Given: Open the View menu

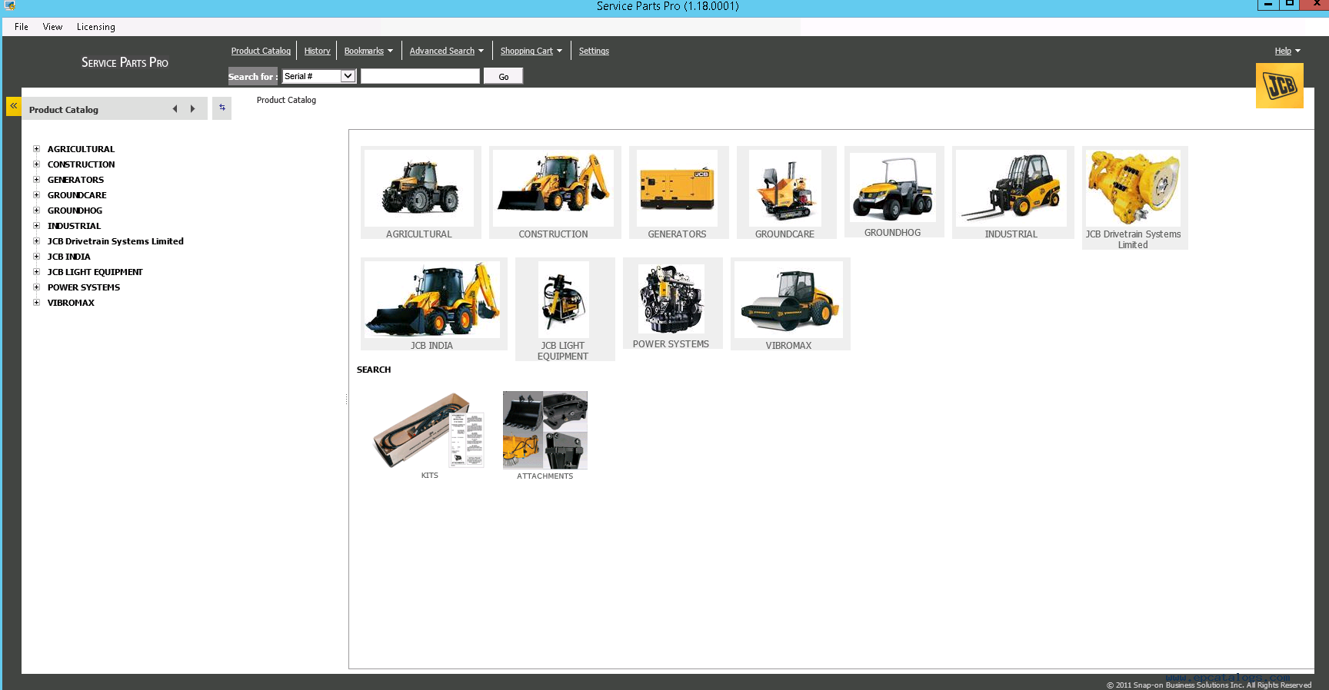Looking at the screenshot, I should [x=52, y=27].
